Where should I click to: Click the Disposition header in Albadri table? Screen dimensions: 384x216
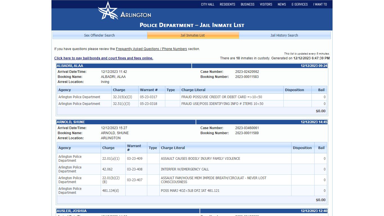(x=297, y=90)
